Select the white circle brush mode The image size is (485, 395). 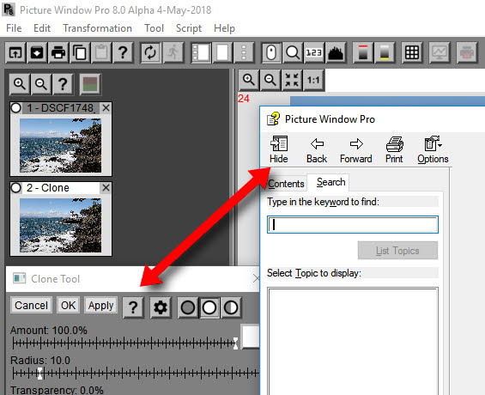click(209, 307)
